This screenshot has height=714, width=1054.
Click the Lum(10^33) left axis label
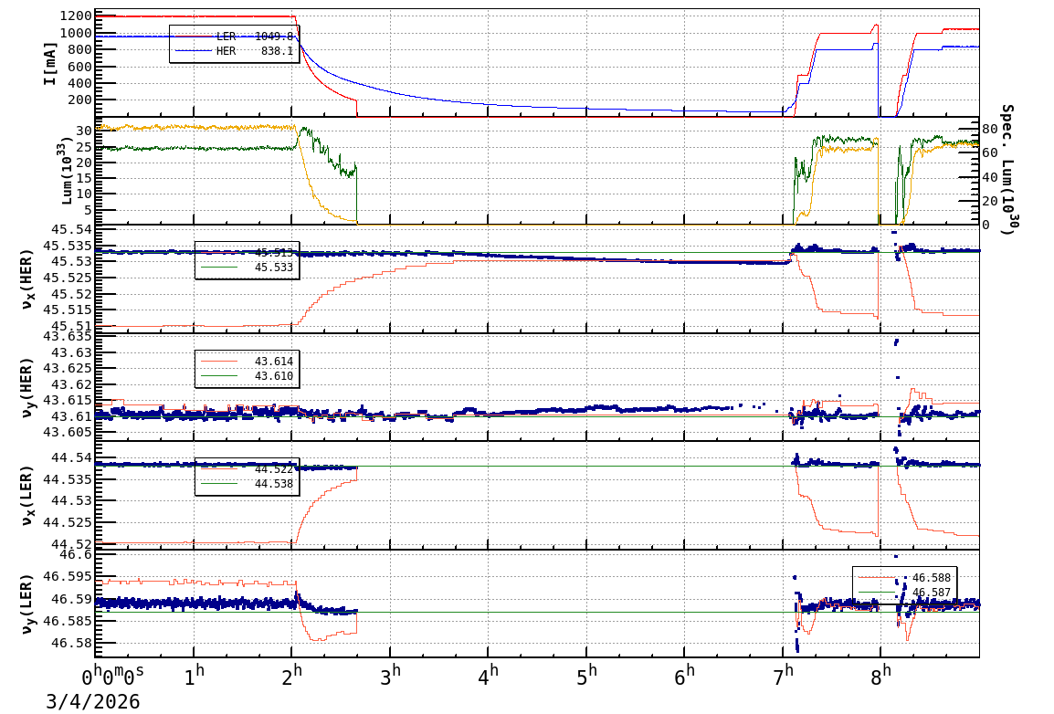[66, 172]
